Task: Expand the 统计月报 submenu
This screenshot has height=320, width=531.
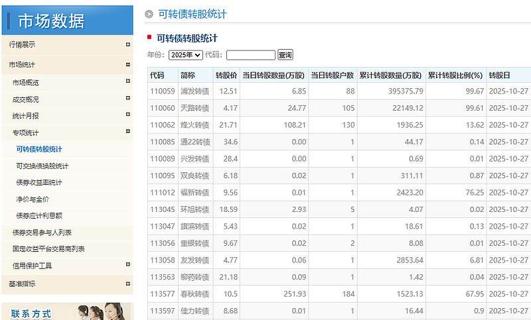Action: click(127, 115)
